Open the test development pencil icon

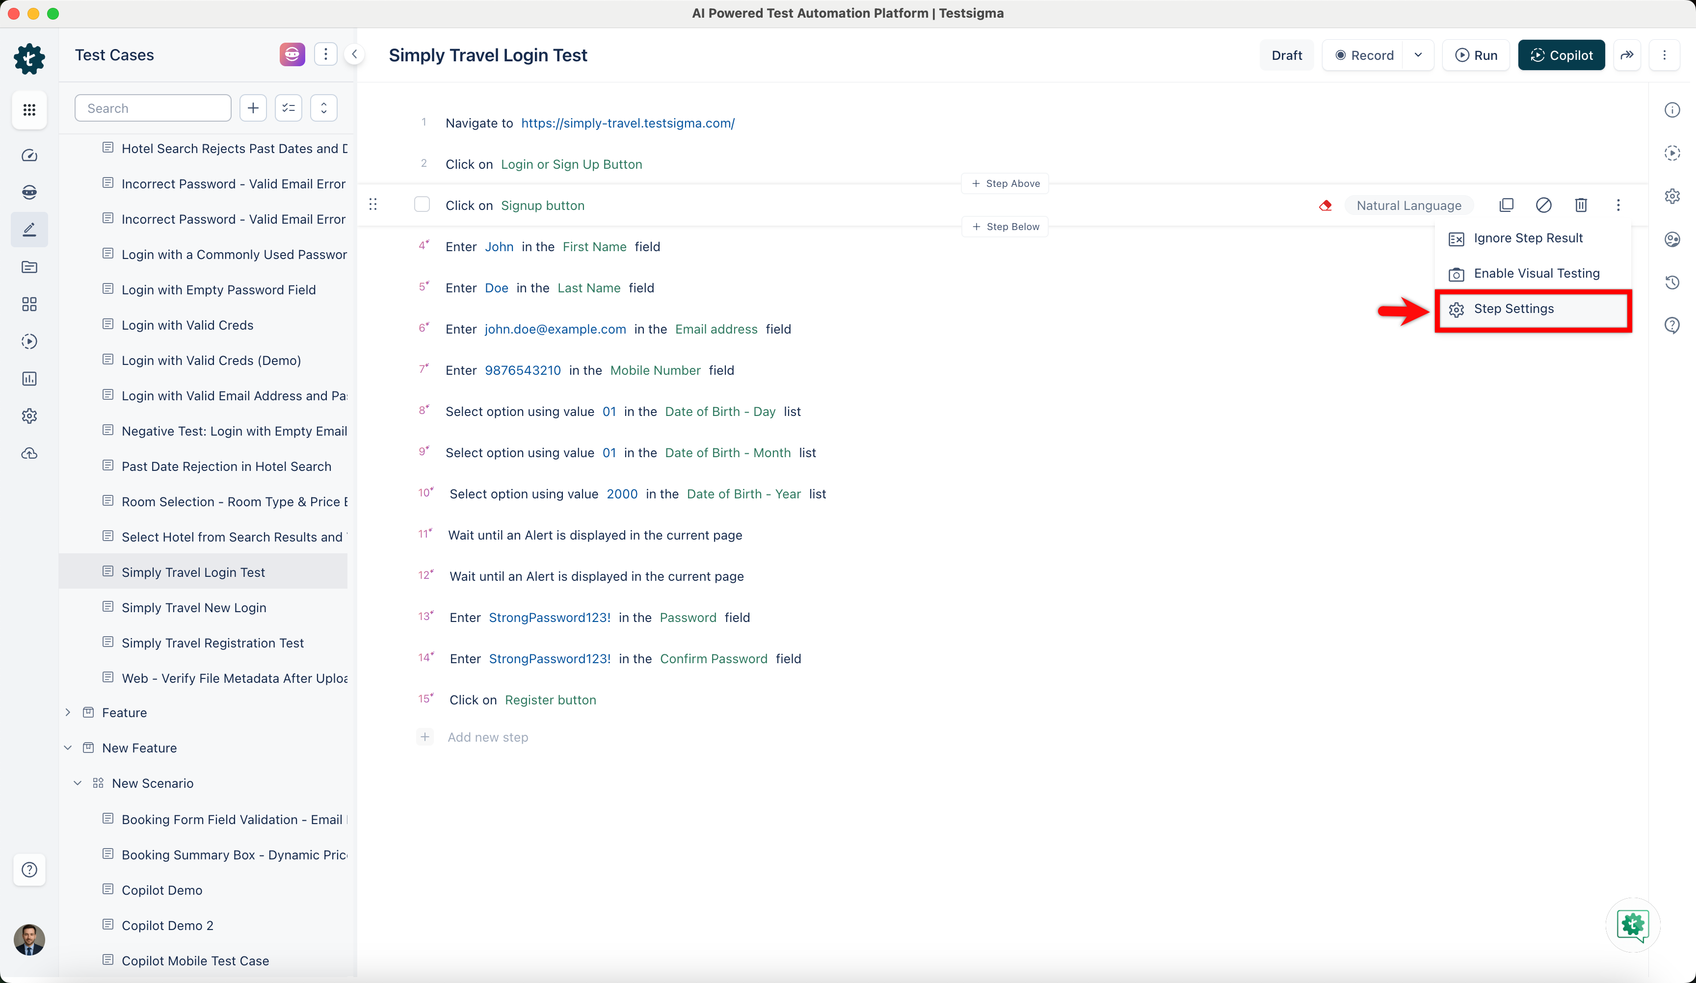click(29, 230)
